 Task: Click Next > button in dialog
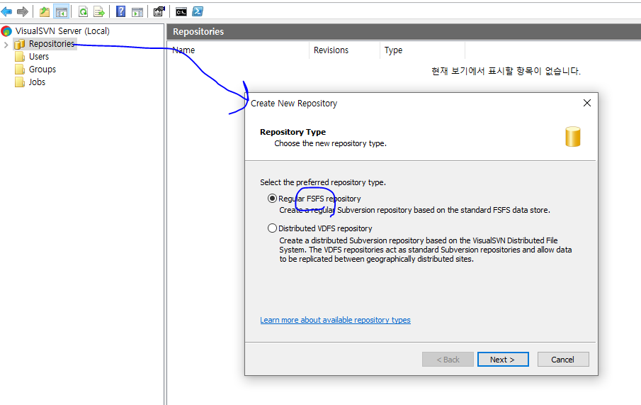click(503, 360)
